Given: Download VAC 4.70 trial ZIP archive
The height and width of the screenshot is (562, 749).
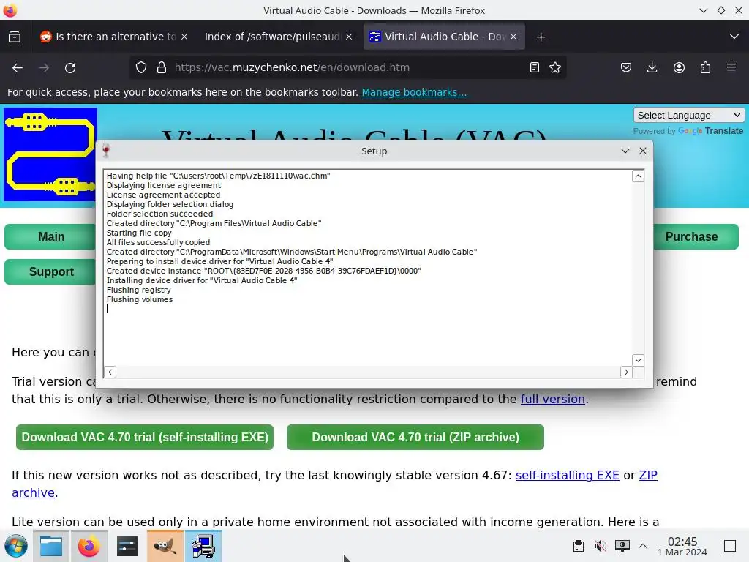Looking at the screenshot, I should click(415, 438).
